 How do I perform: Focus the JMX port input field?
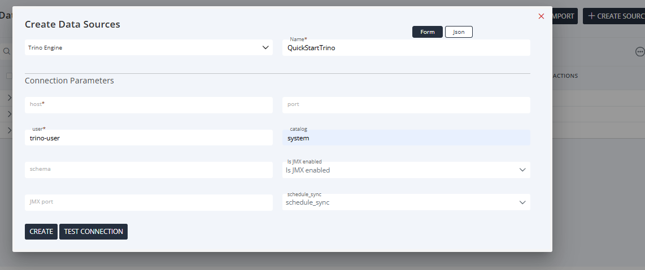tap(149, 202)
